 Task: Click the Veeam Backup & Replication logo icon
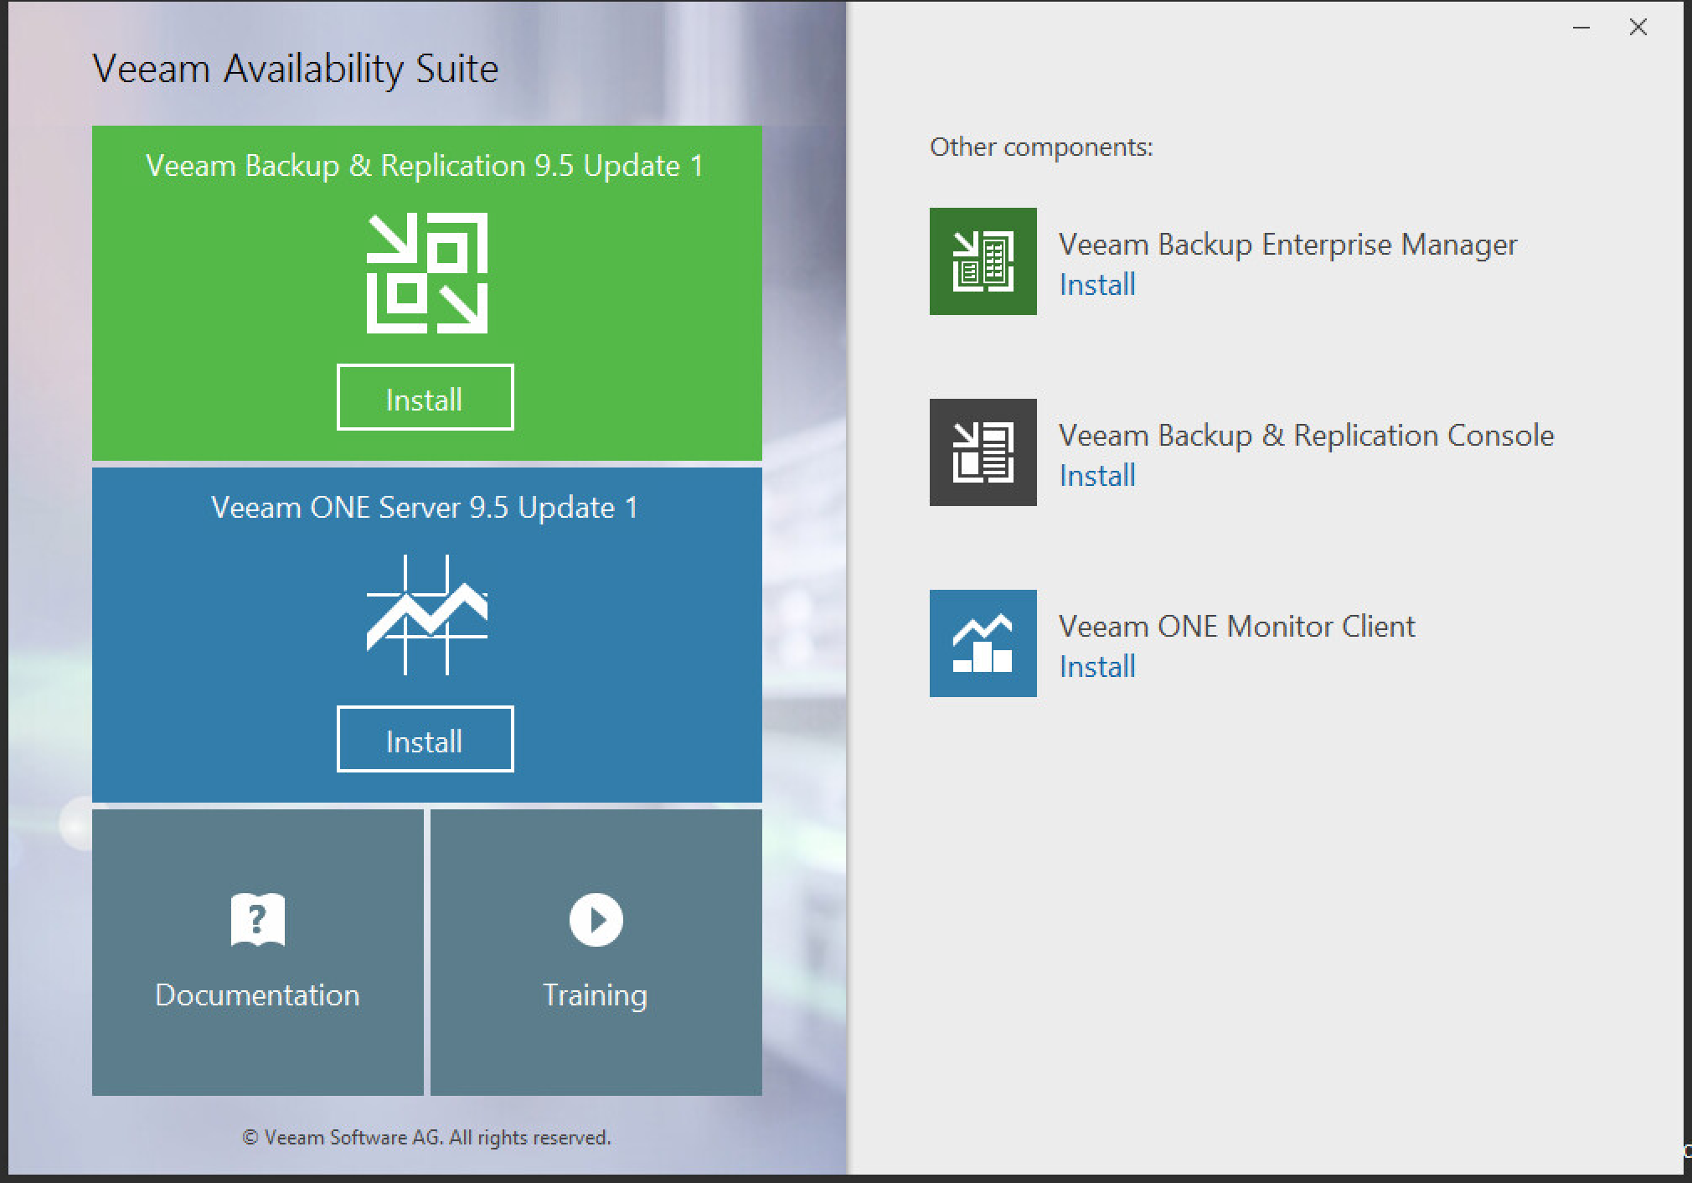pyautogui.click(x=426, y=272)
